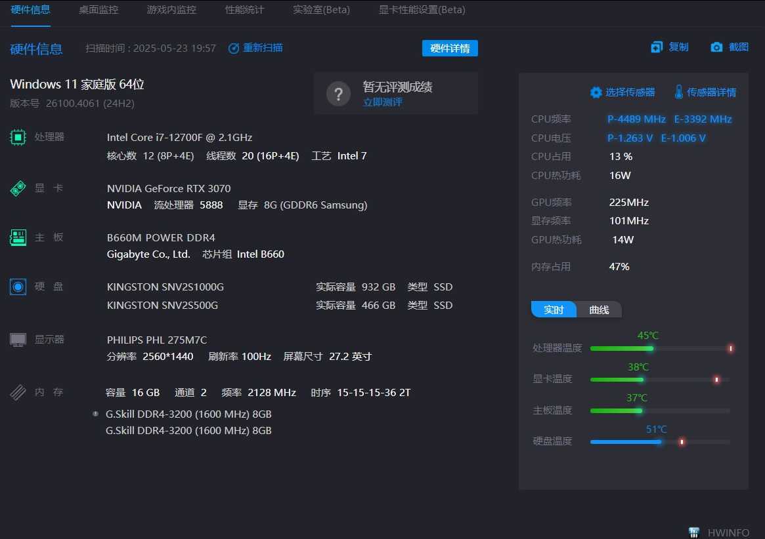765x539 pixels.
Task: Click B660M POWER DDR4 motherboard name
Action: (161, 238)
